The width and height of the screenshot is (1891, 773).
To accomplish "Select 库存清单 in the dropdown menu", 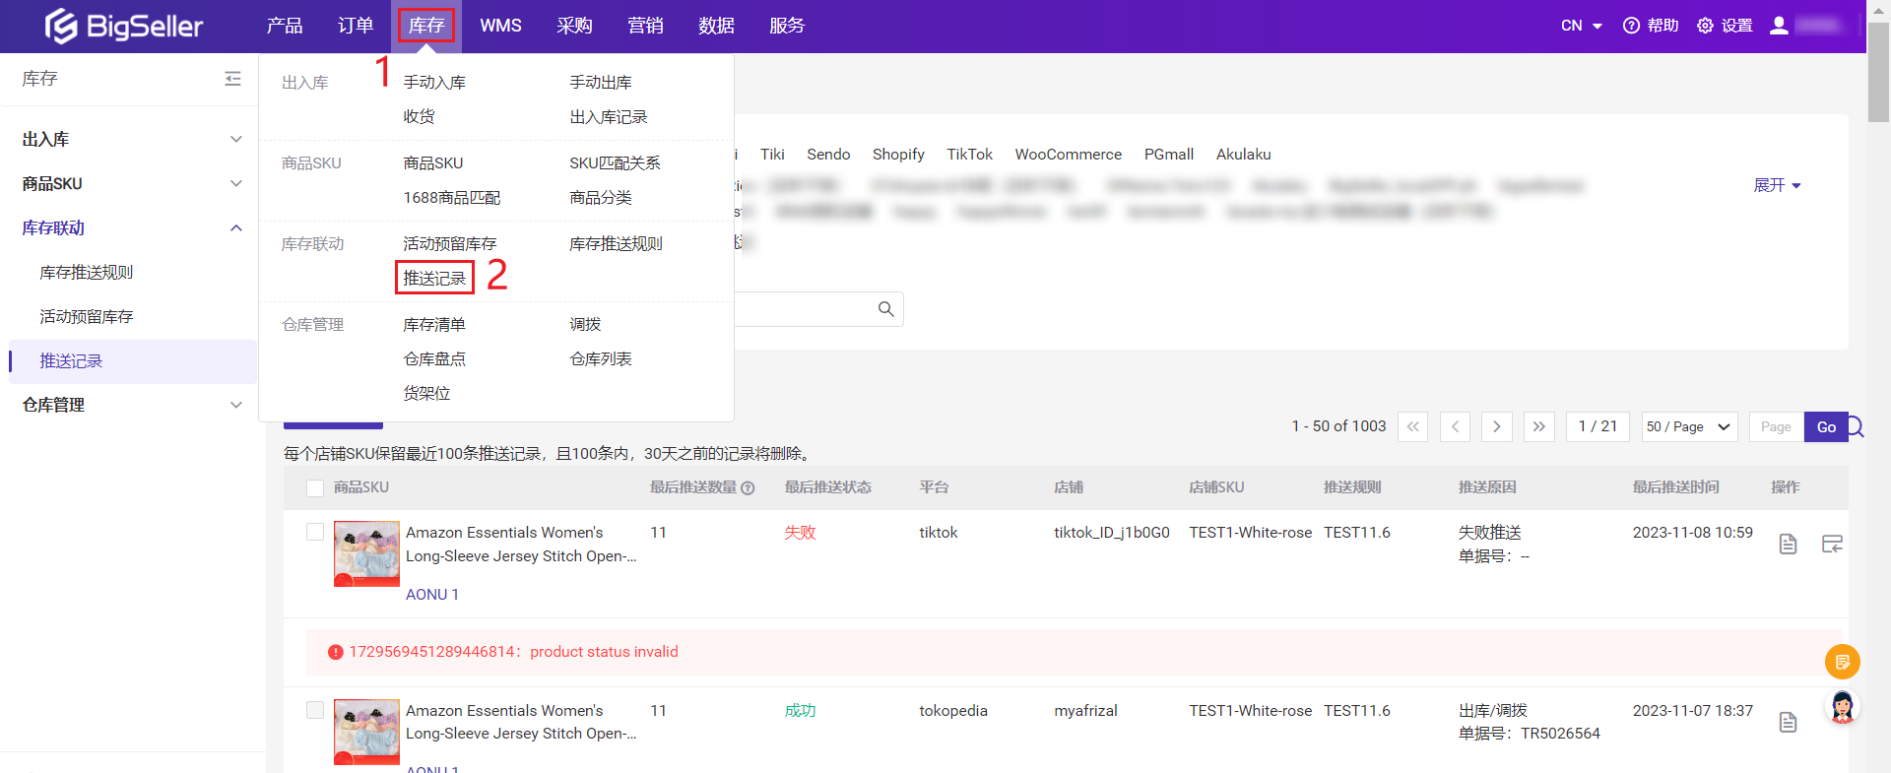I will [x=434, y=325].
